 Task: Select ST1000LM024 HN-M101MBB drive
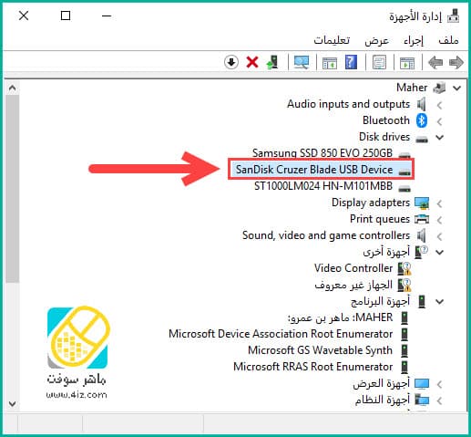323,186
